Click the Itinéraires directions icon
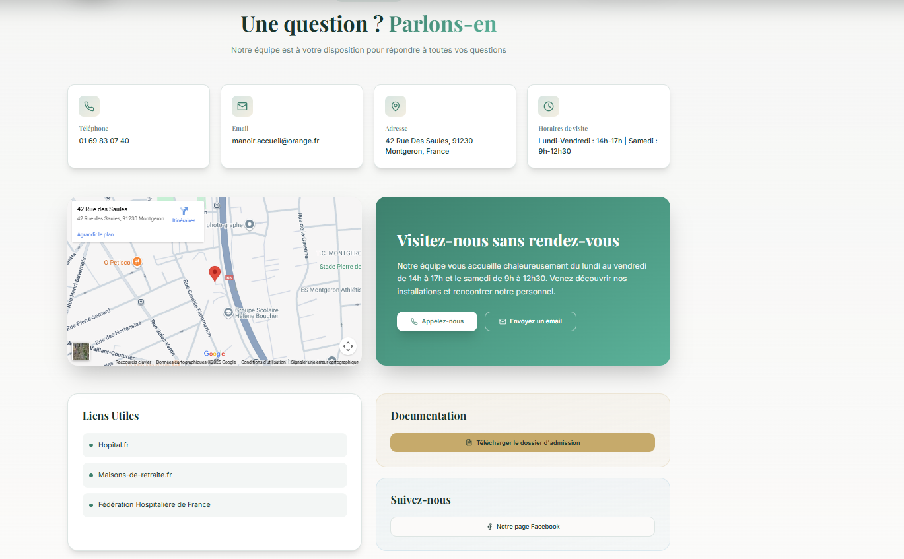The height and width of the screenshot is (559, 904). click(x=184, y=211)
